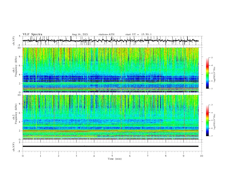This screenshot has width=227, height=175.
Task: Click the "VLF Spectra" title text
Action: pos(32,34)
